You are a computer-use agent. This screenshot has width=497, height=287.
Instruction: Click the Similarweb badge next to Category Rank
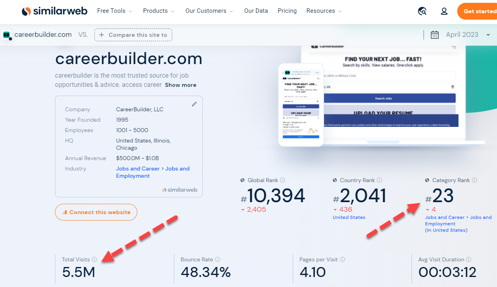[x=428, y=181]
